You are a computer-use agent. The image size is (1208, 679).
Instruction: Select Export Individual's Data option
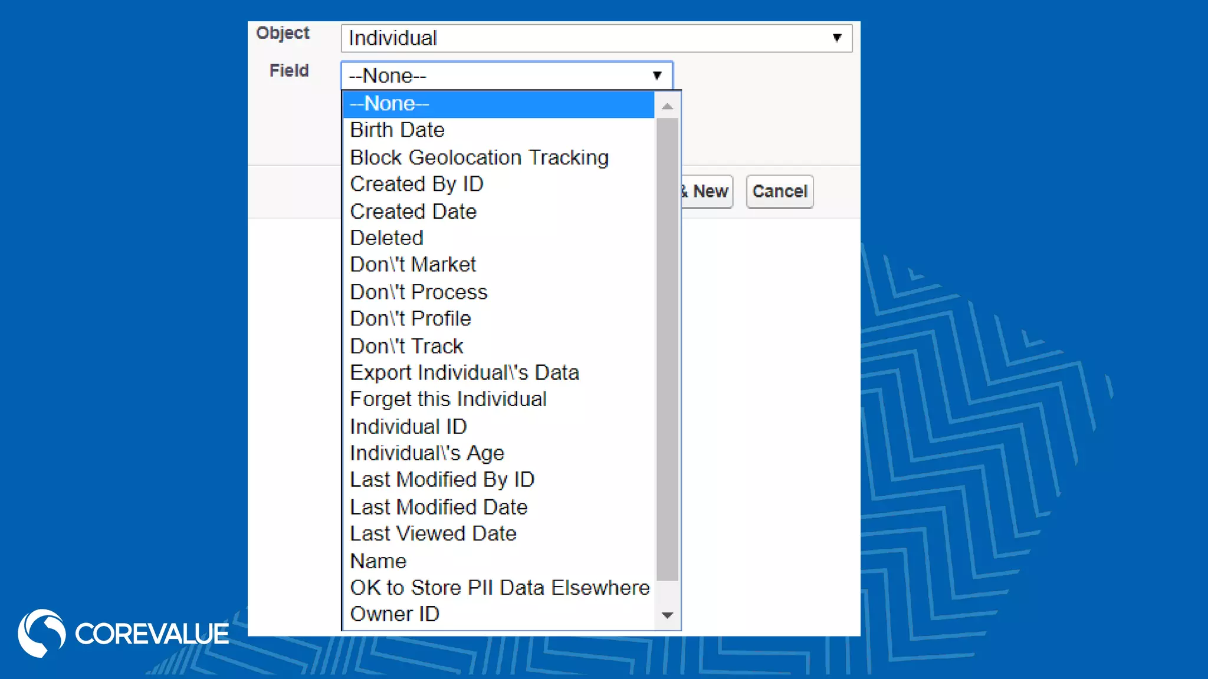click(464, 373)
